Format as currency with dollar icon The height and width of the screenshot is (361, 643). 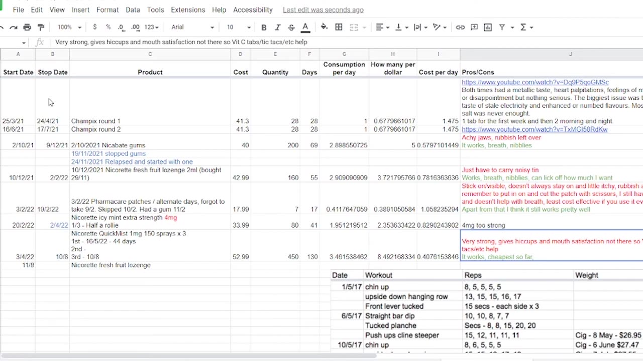coord(94,27)
